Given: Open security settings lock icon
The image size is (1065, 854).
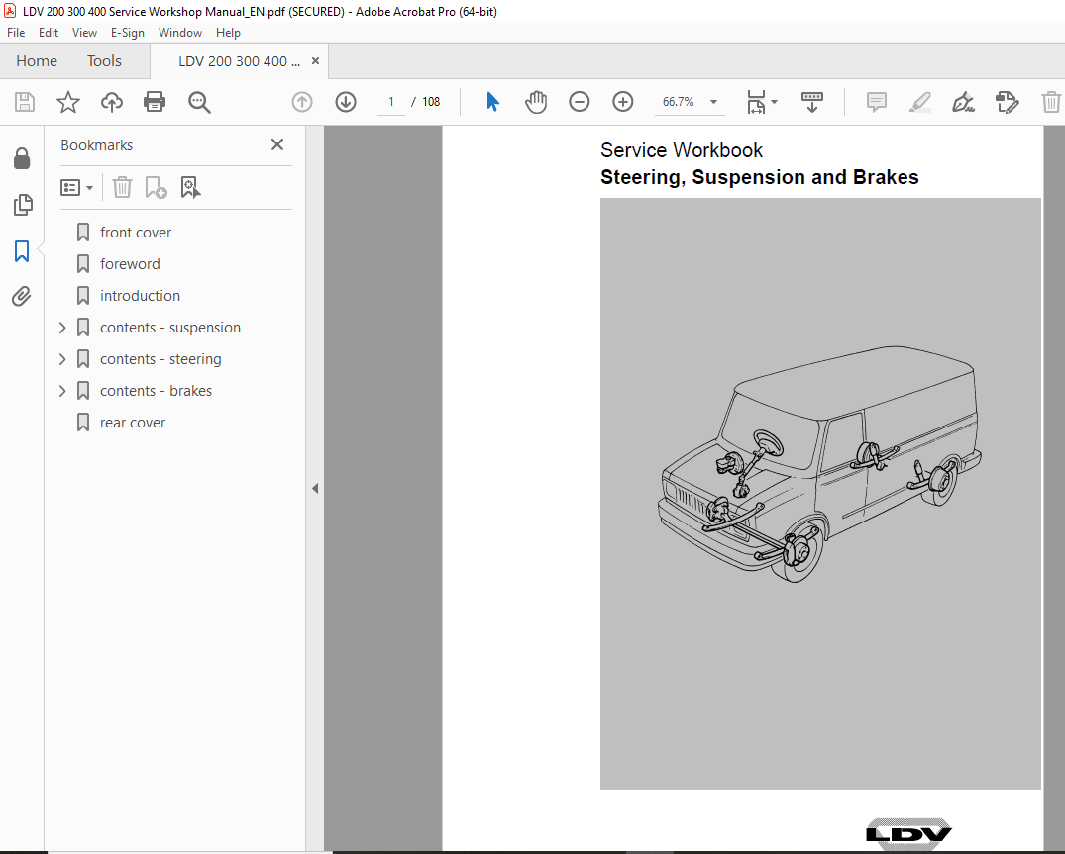Looking at the screenshot, I should [x=22, y=158].
